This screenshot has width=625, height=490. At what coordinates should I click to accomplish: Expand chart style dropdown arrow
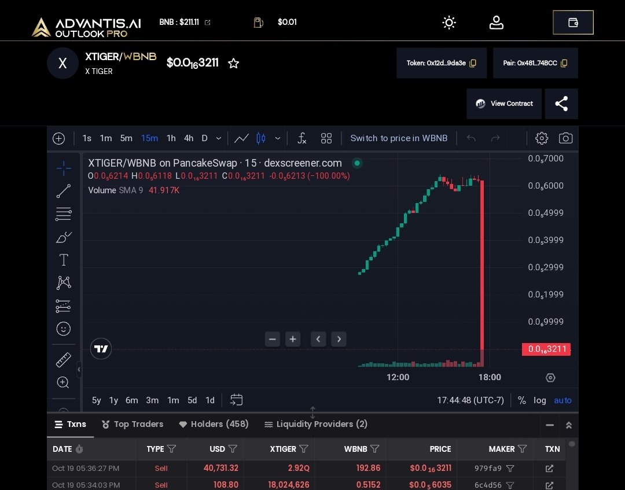click(277, 138)
